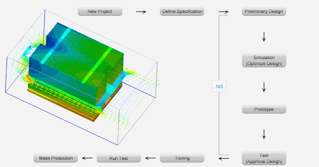Open the Preliminary Design step
319x167 pixels.
click(x=264, y=11)
